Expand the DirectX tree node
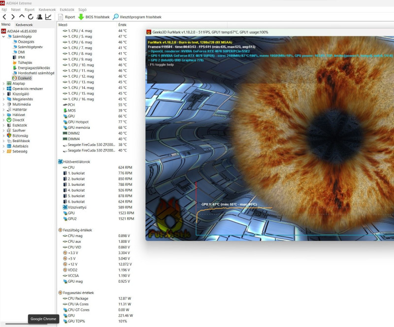 [3, 120]
